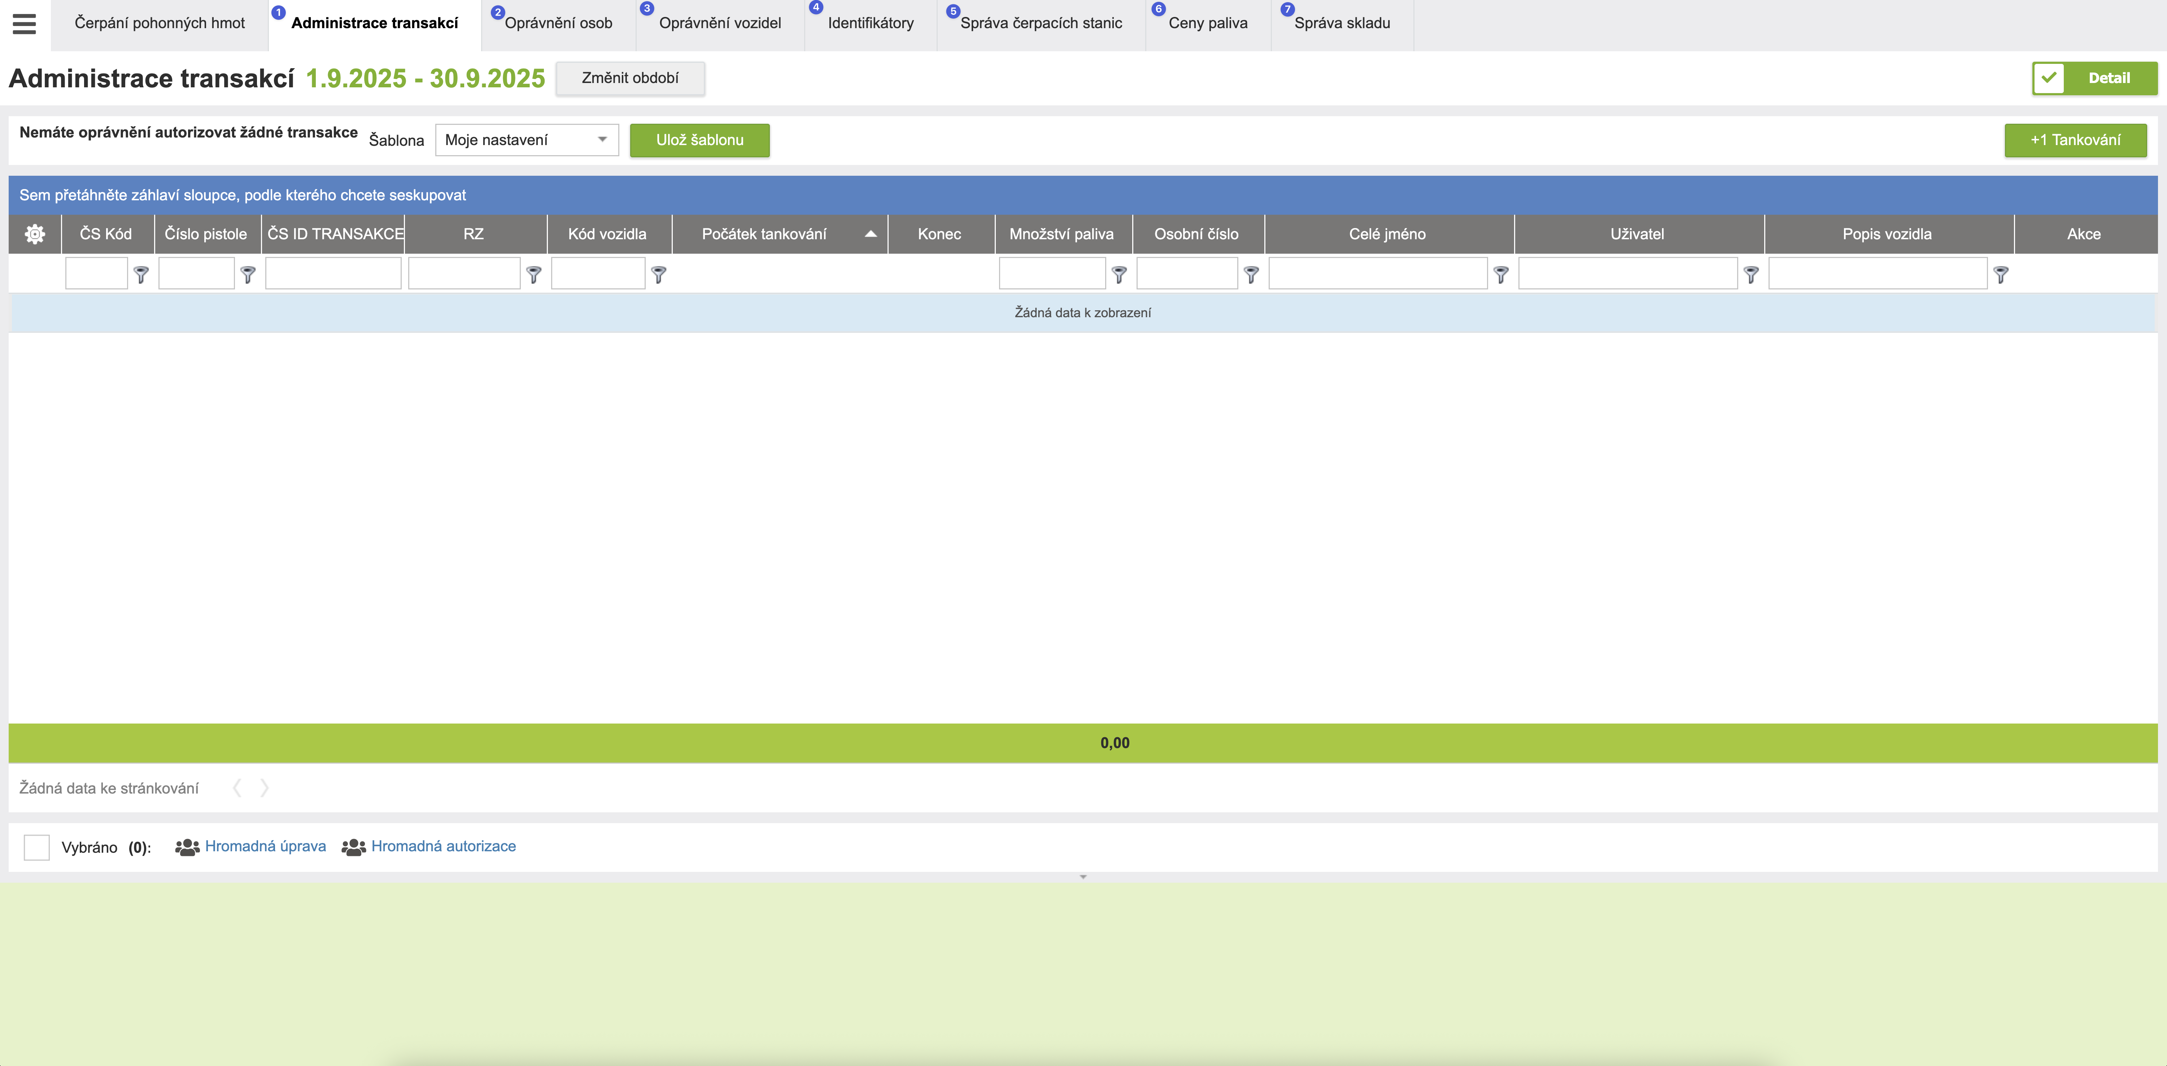Open the hamburger main menu
Viewport: 2167px width, 1066px height.
point(25,23)
